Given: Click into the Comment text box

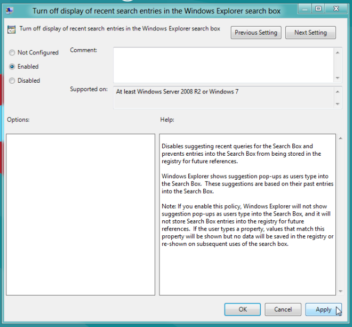Looking at the screenshot, I should coord(223,65).
